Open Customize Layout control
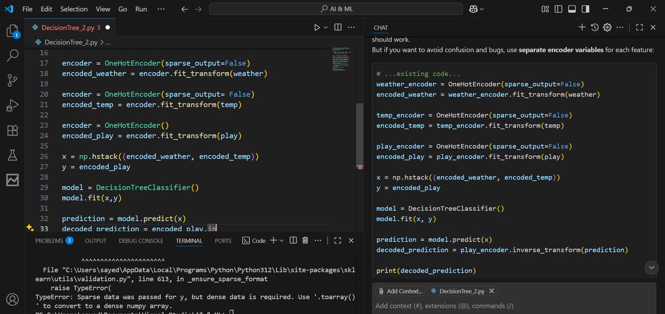The width and height of the screenshot is (665, 314). pyautogui.click(x=545, y=9)
